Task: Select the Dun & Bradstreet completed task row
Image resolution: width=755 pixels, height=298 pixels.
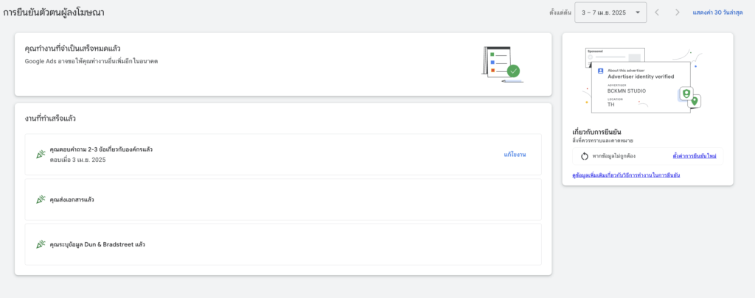Action: (283, 244)
